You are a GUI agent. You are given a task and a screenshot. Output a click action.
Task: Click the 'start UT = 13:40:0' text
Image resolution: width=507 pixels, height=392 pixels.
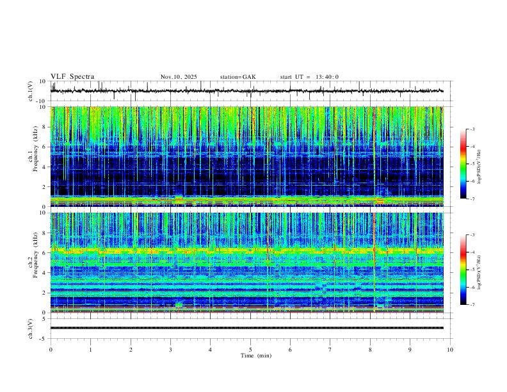309,77
